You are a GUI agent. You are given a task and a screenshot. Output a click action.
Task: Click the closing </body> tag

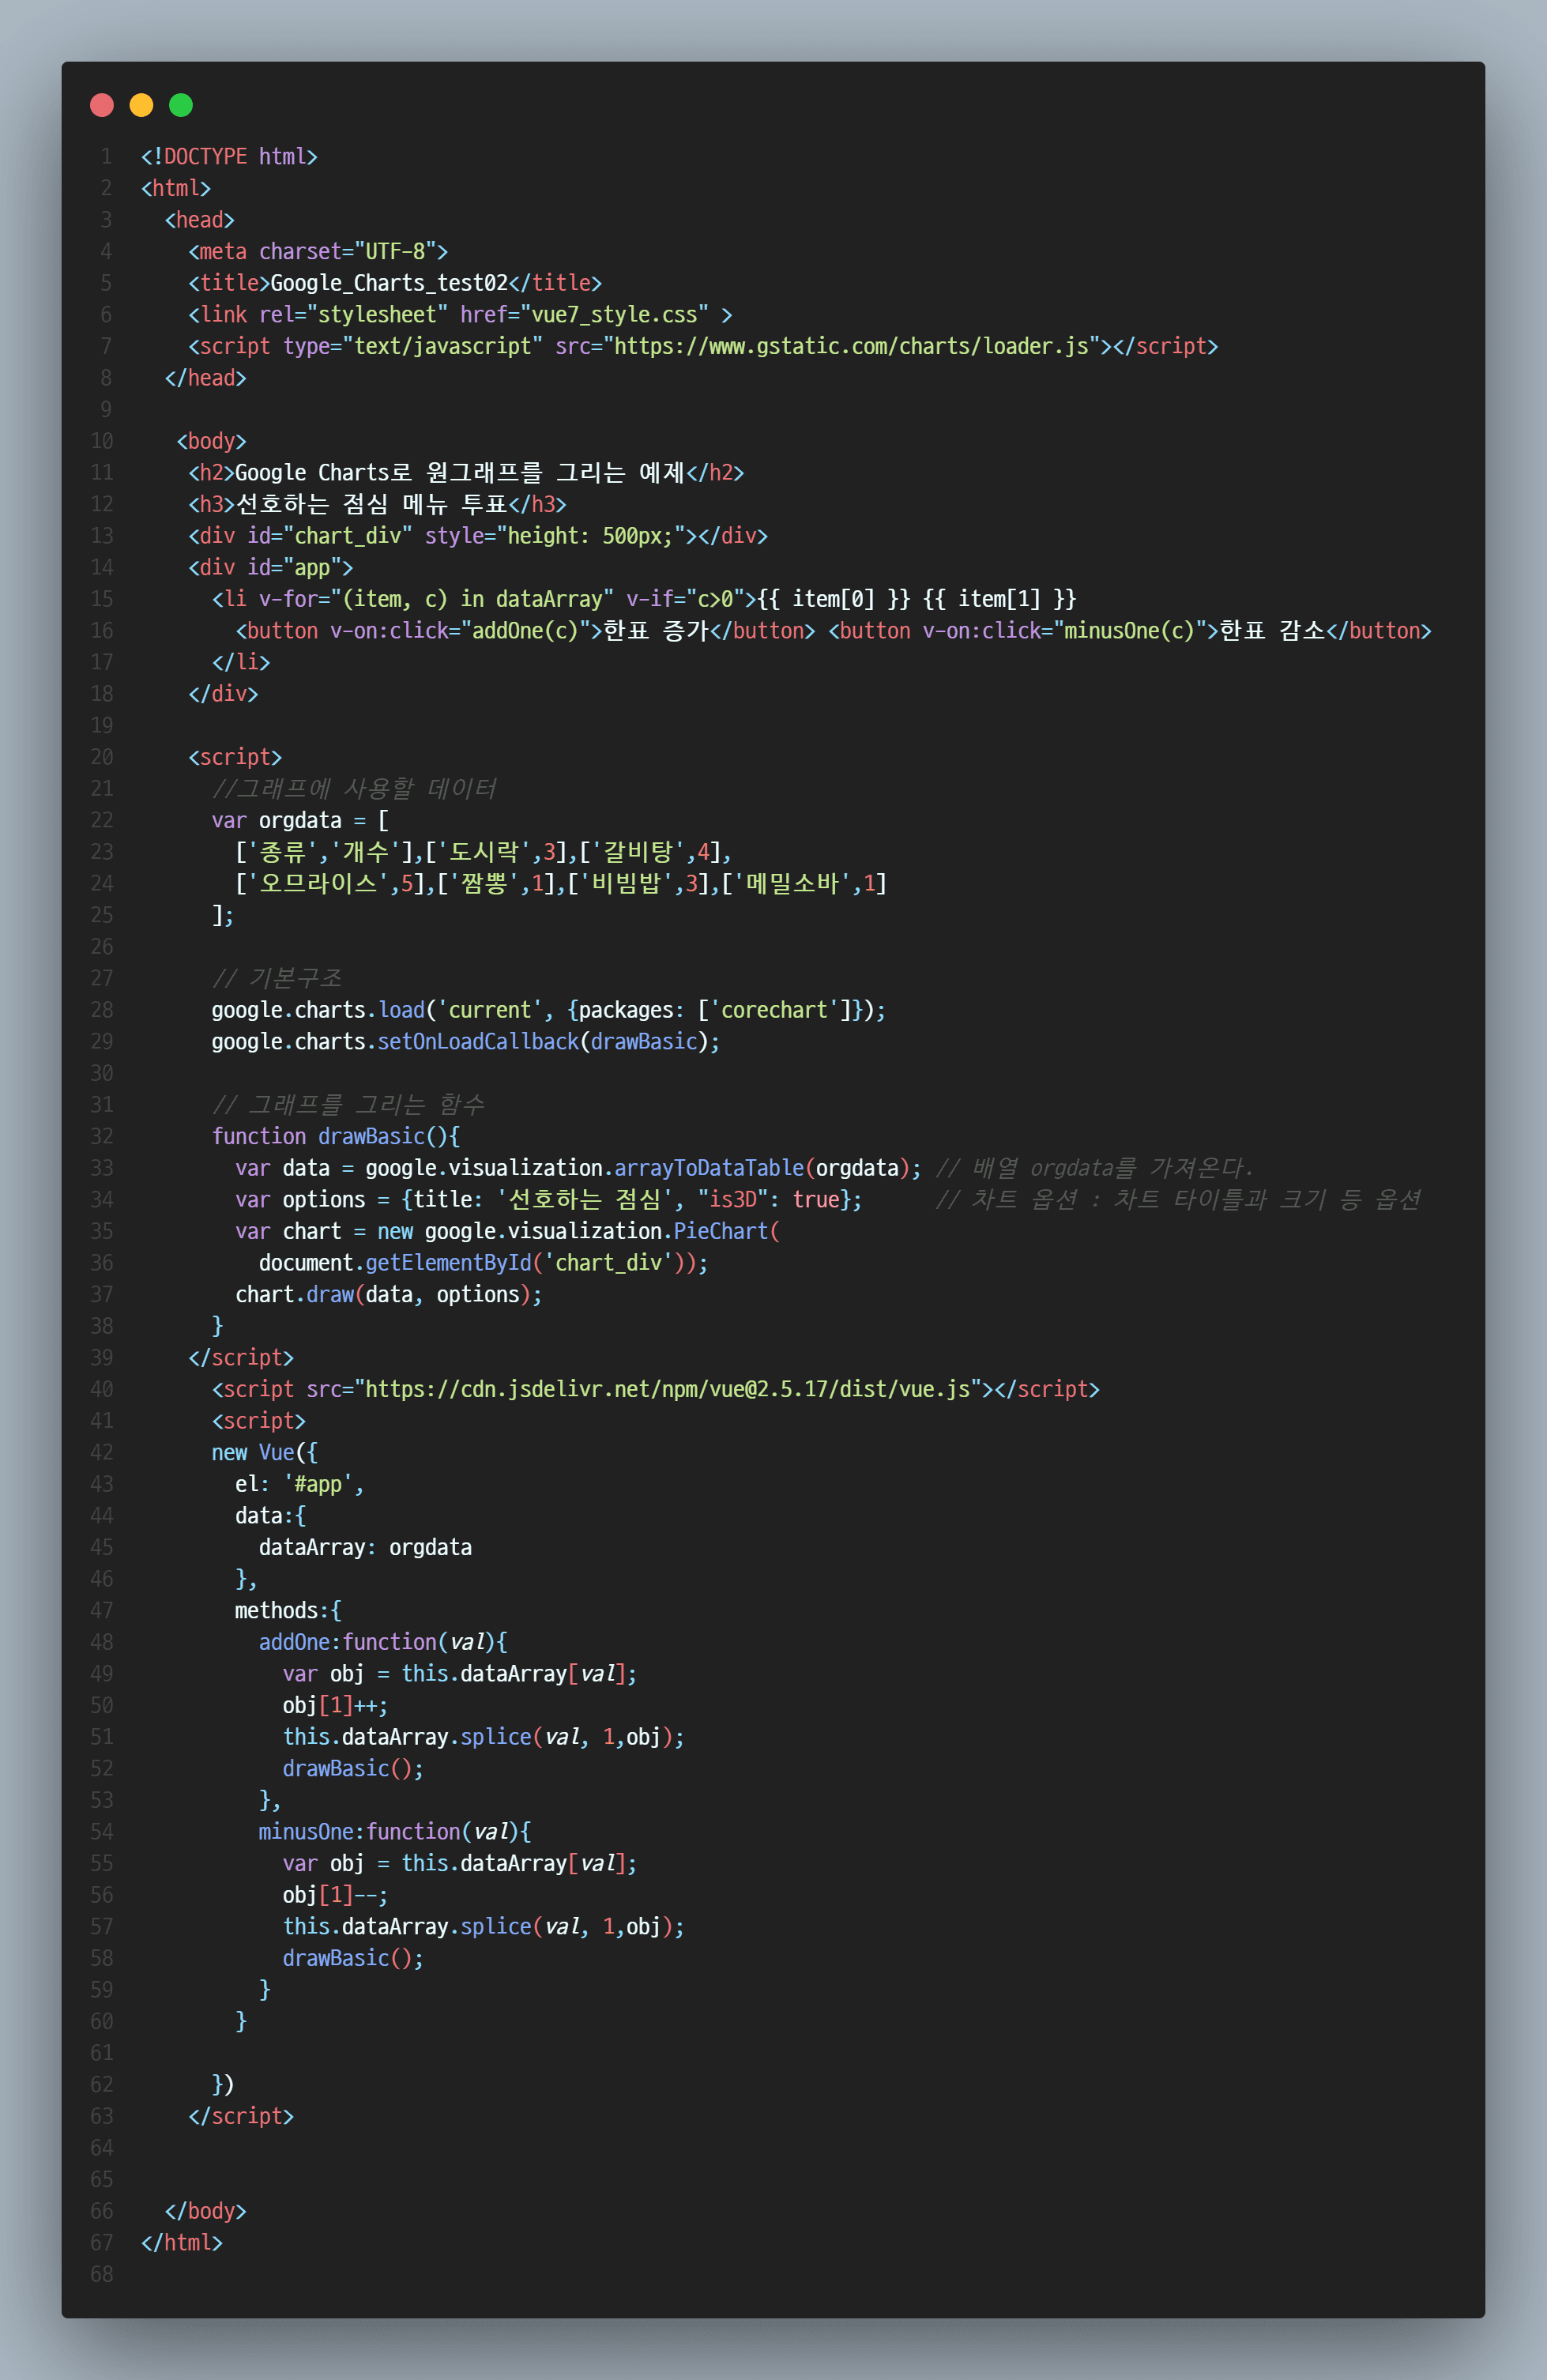(x=205, y=2212)
